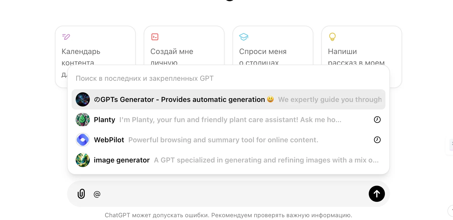Pick WebPilot in the GPT list
This screenshot has width=453, height=220.
pos(109,140)
